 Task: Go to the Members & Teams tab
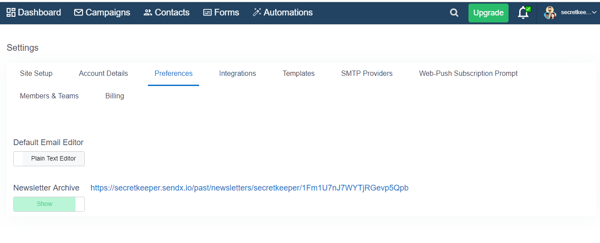(x=49, y=96)
